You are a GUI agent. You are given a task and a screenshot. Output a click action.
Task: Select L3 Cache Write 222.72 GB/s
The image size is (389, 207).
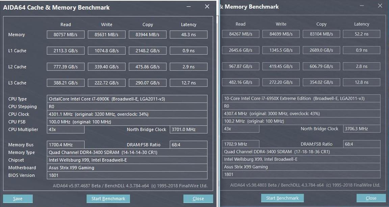pos(107,83)
